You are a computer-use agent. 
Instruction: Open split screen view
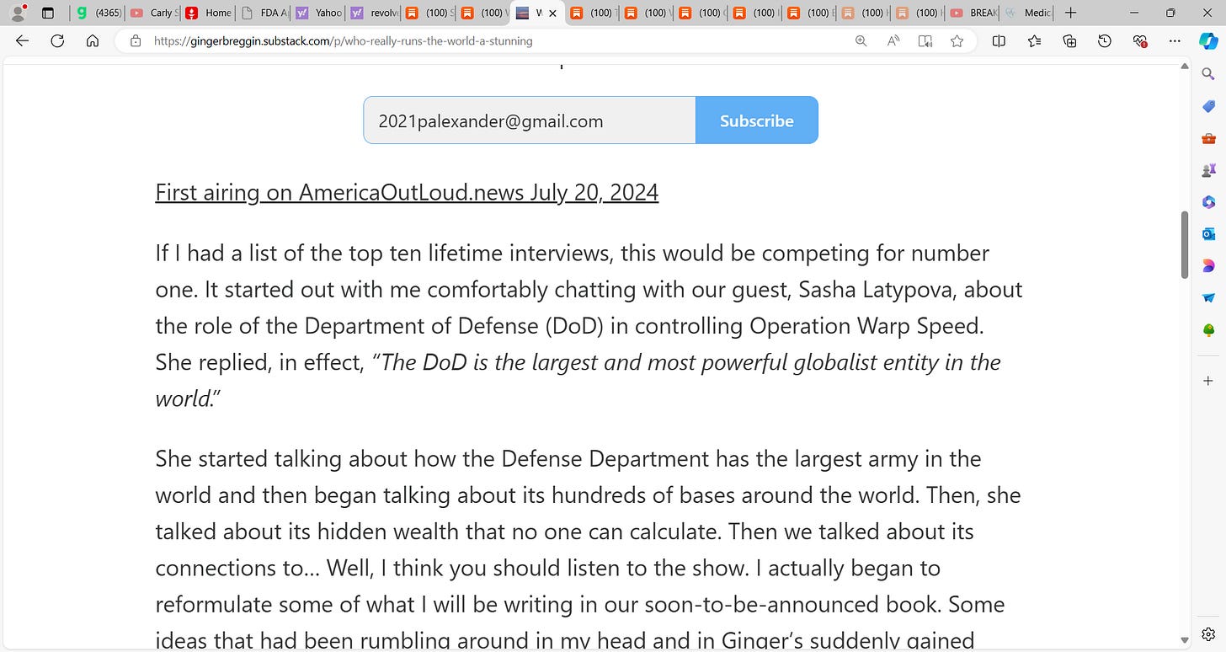click(999, 40)
